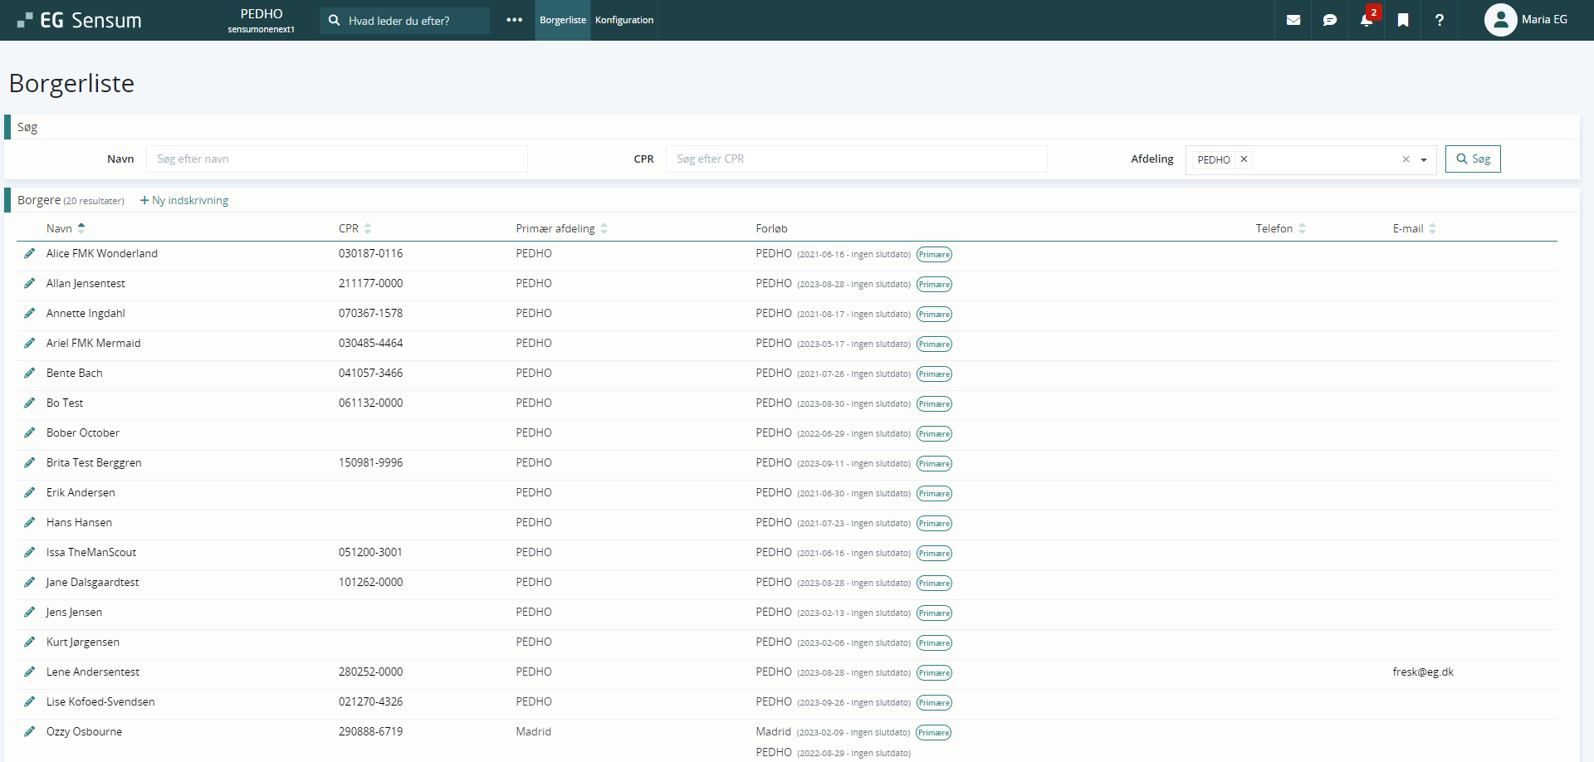Remove PEDHO tag from Afdeling filter
The image size is (1594, 762).
click(1243, 159)
